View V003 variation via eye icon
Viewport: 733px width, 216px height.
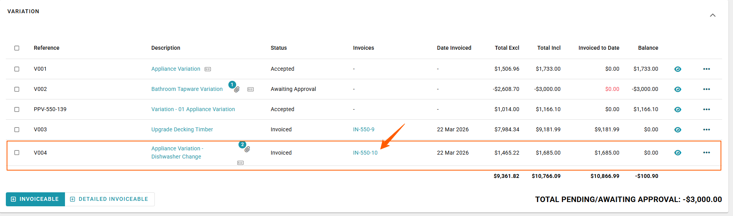coord(677,130)
